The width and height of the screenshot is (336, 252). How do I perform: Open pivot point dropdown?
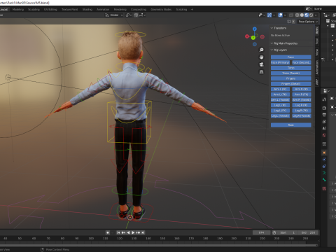click(x=129, y=15)
